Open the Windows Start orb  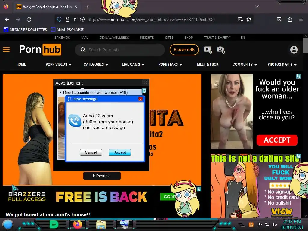(8, 224)
